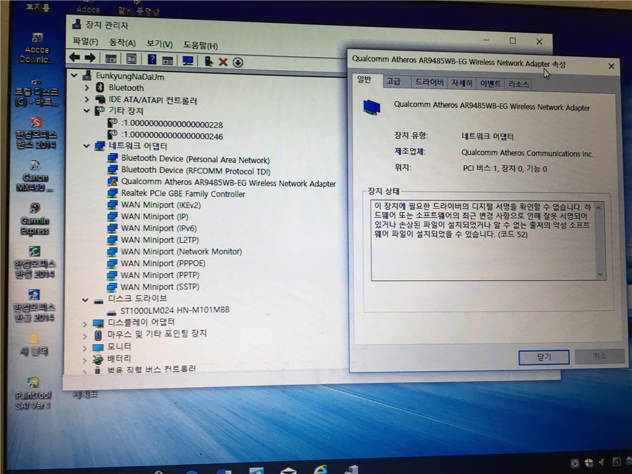Image resolution: width=632 pixels, height=474 pixels.
Task: Expand the 배터리 category
Action: point(85,360)
